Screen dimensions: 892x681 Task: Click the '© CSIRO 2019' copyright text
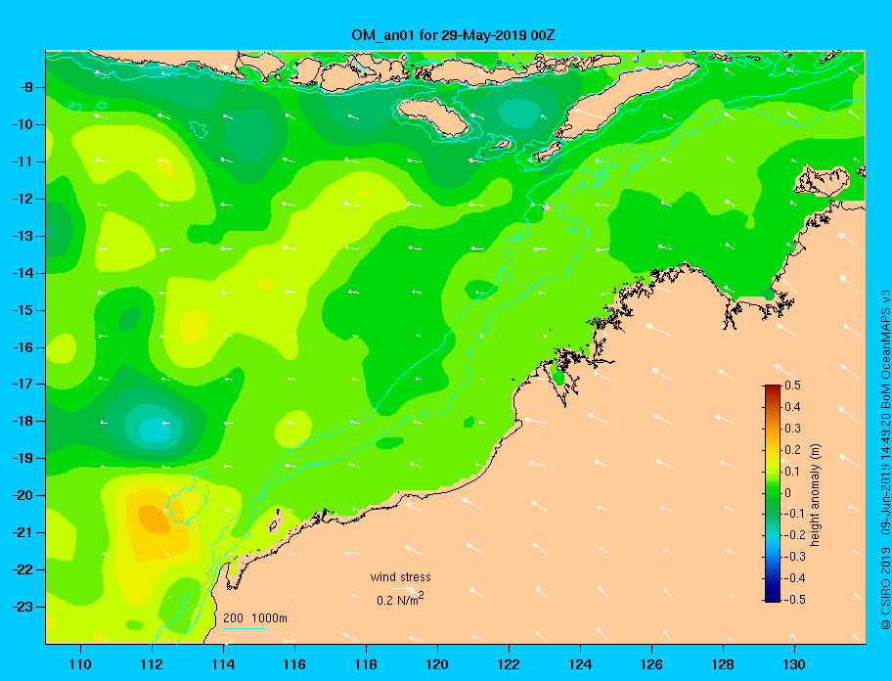pyautogui.click(x=885, y=589)
